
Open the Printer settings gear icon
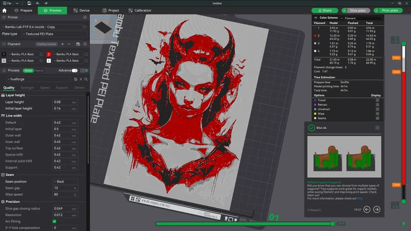85,17
